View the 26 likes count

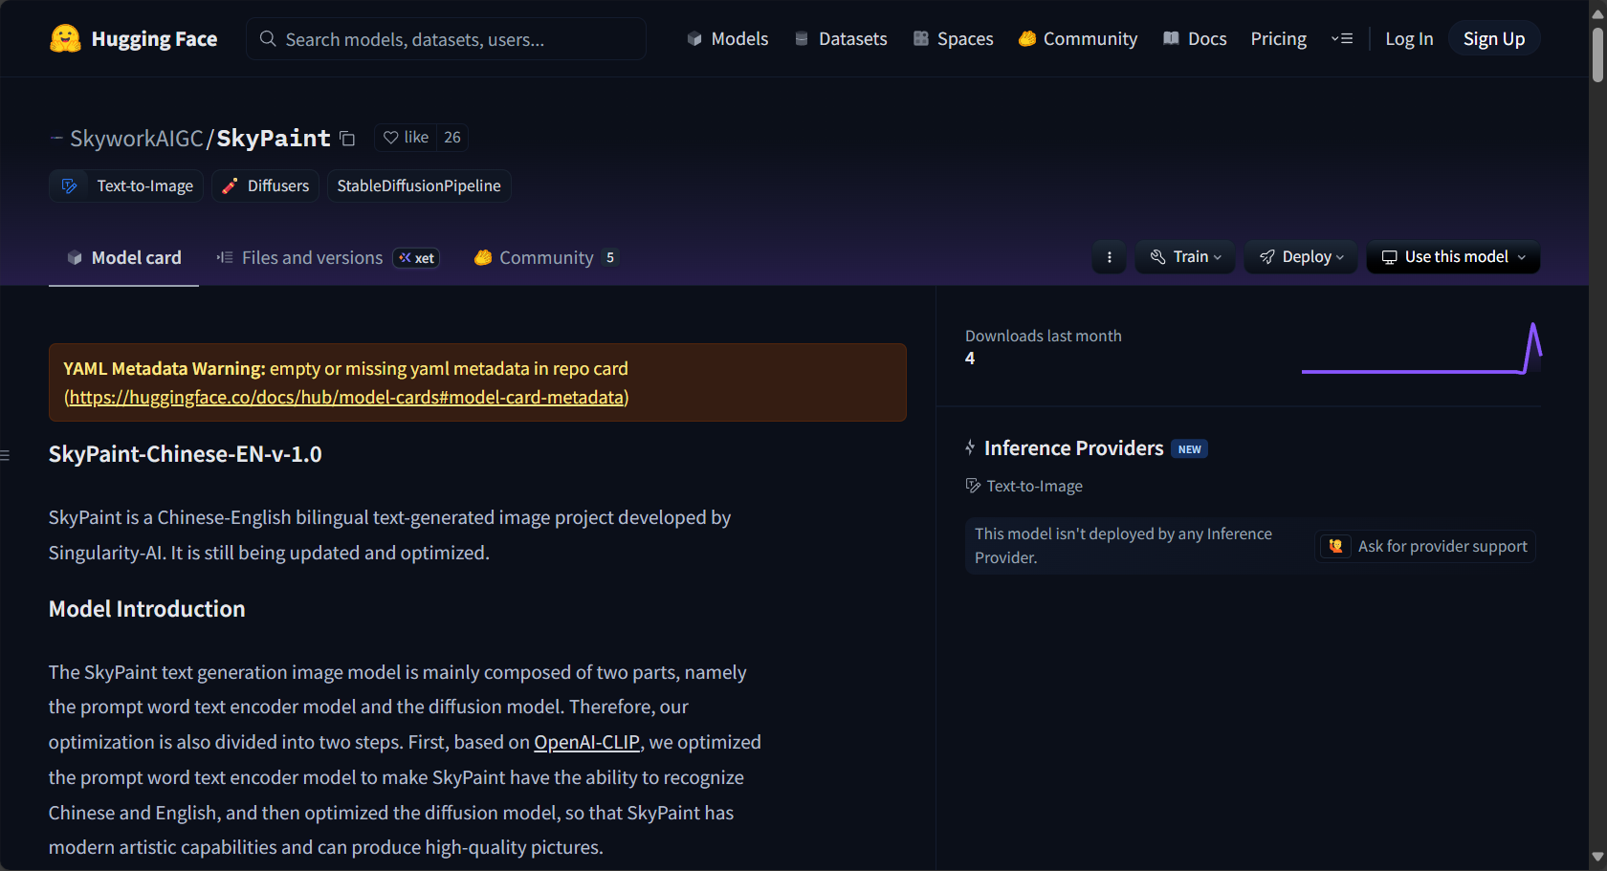pyautogui.click(x=452, y=138)
